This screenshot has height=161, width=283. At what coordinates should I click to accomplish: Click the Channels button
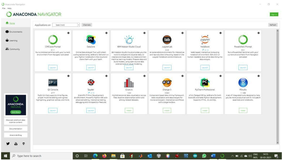87,25
